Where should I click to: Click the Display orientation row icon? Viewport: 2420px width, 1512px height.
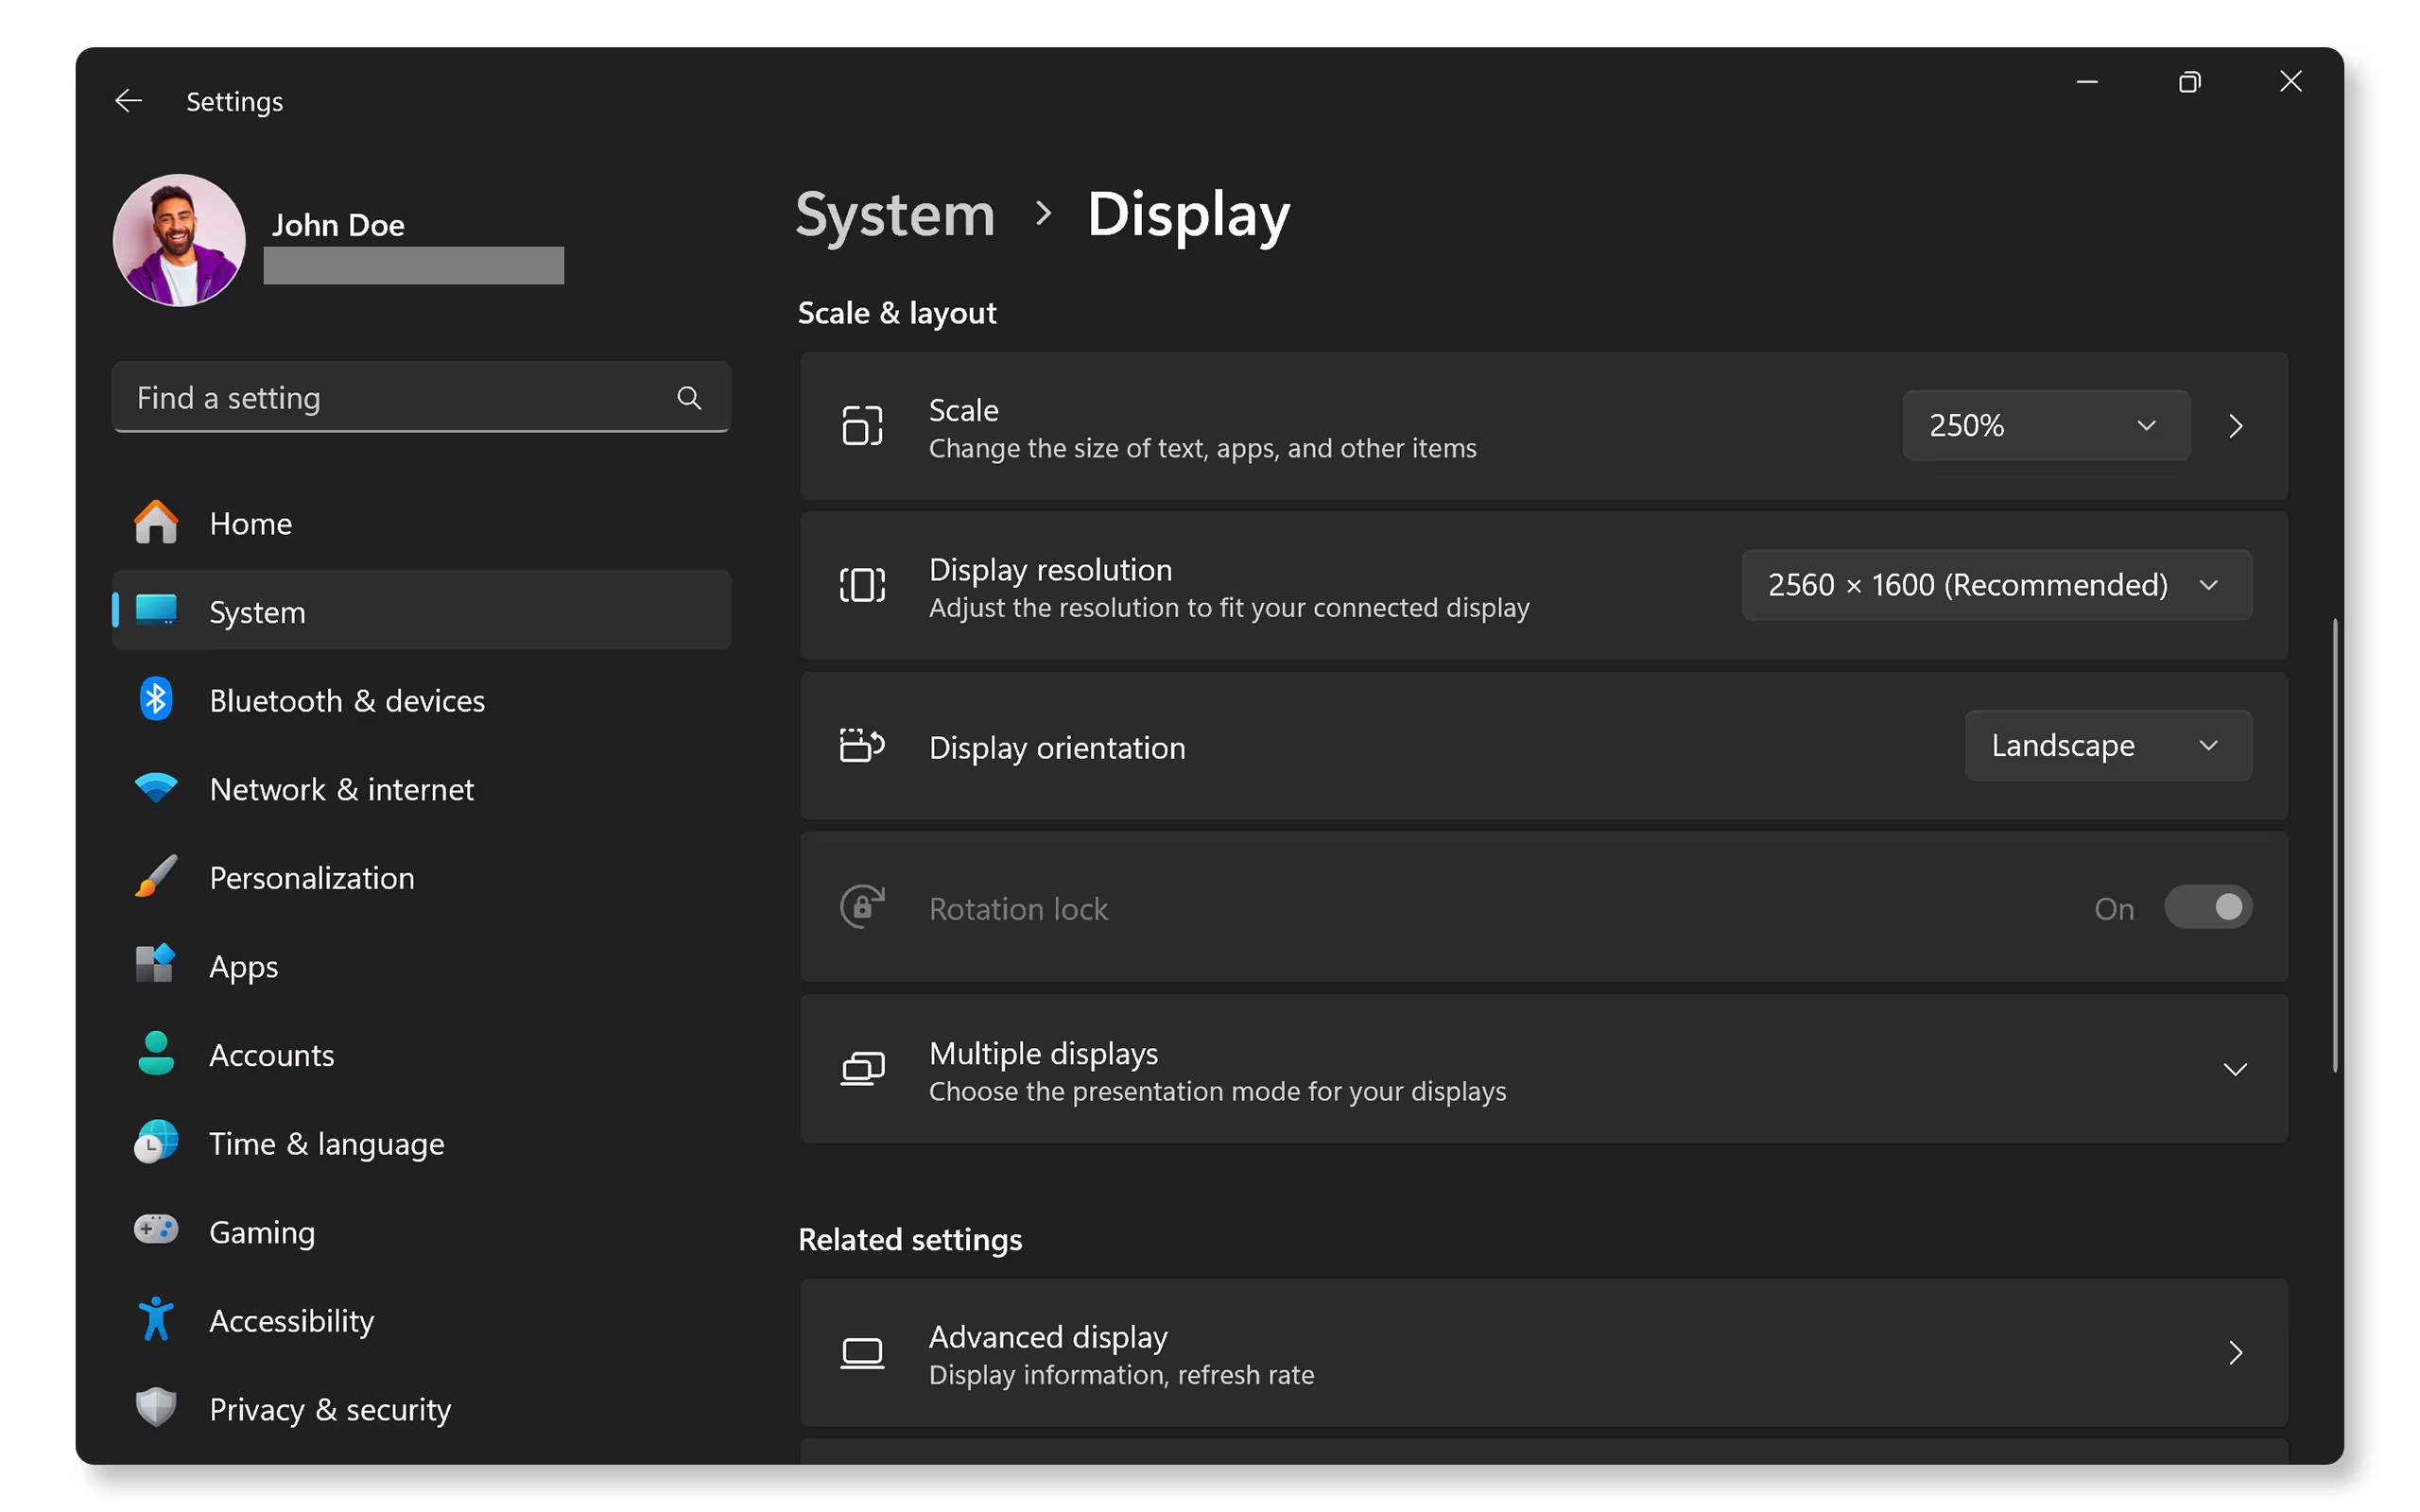pos(862,746)
